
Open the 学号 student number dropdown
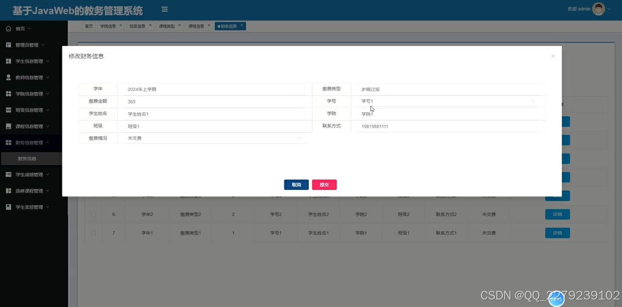[532, 101]
